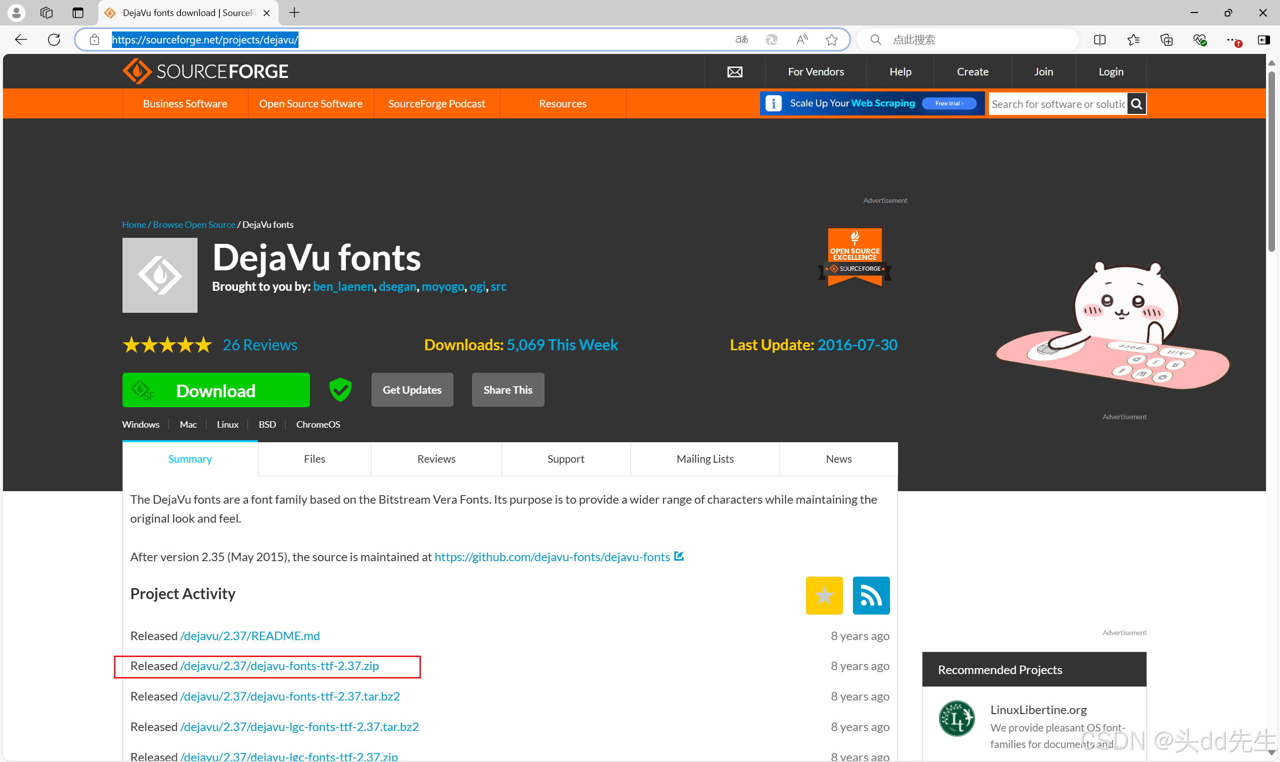Open Collections in the browser toolbar
The width and height of the screenshot is (1280, 762).
click(1166, 39)
